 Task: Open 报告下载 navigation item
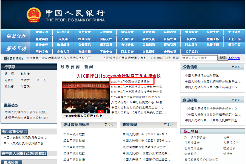pos(213,45)
